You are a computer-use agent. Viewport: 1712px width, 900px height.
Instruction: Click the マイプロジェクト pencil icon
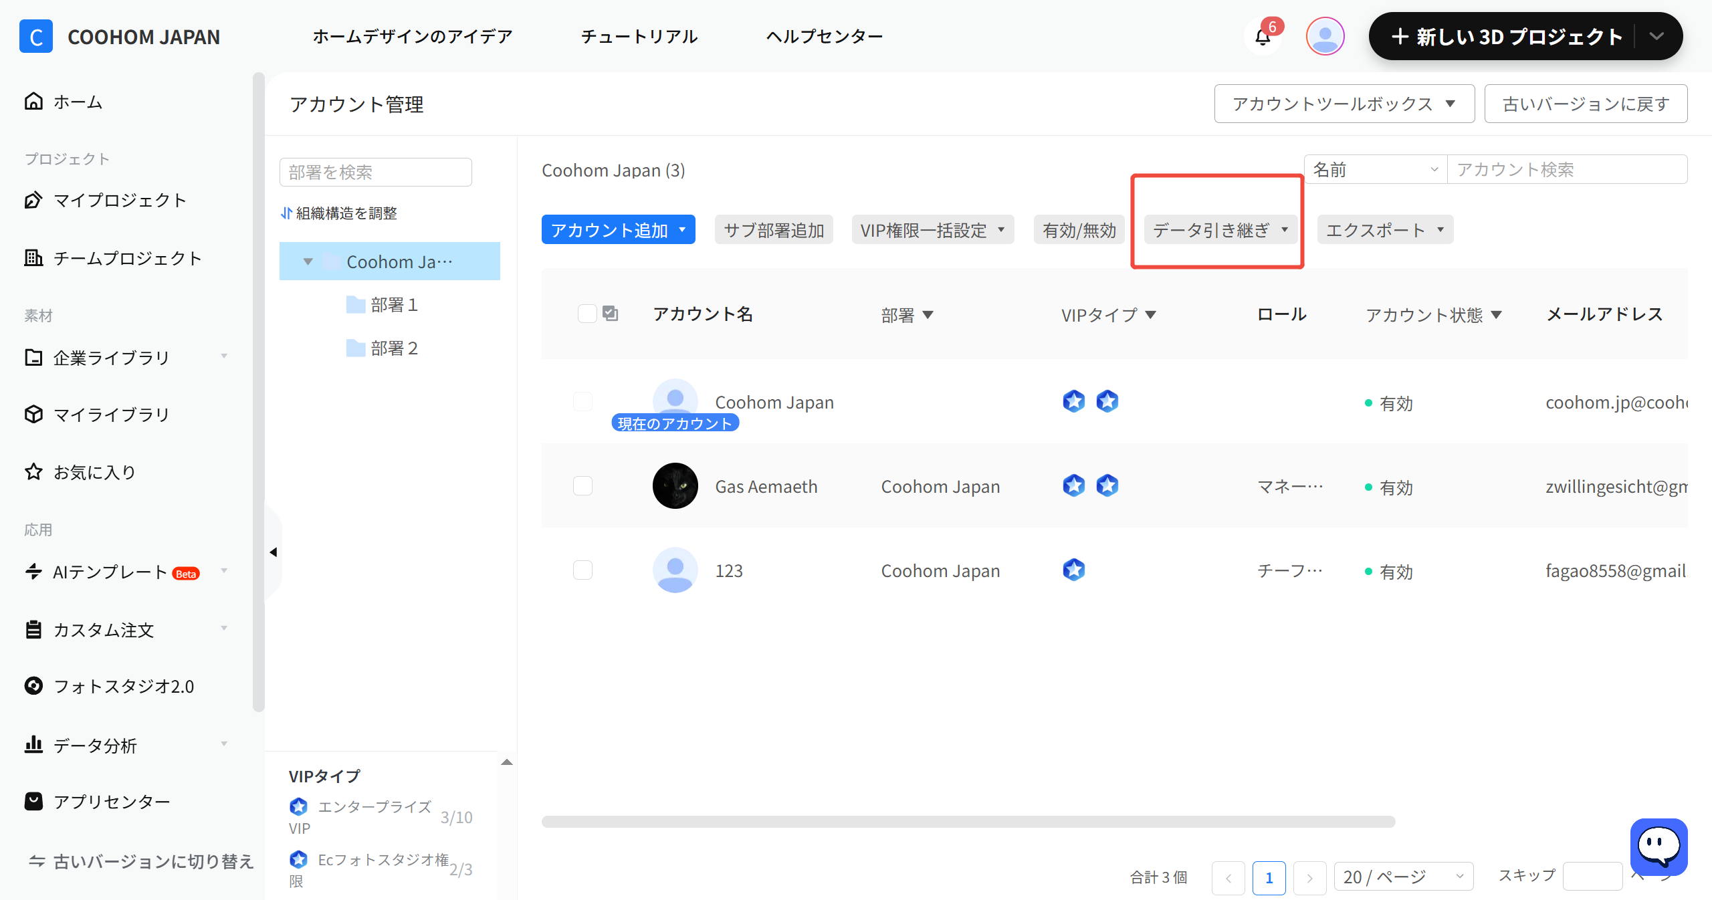(x=33, y=200)
